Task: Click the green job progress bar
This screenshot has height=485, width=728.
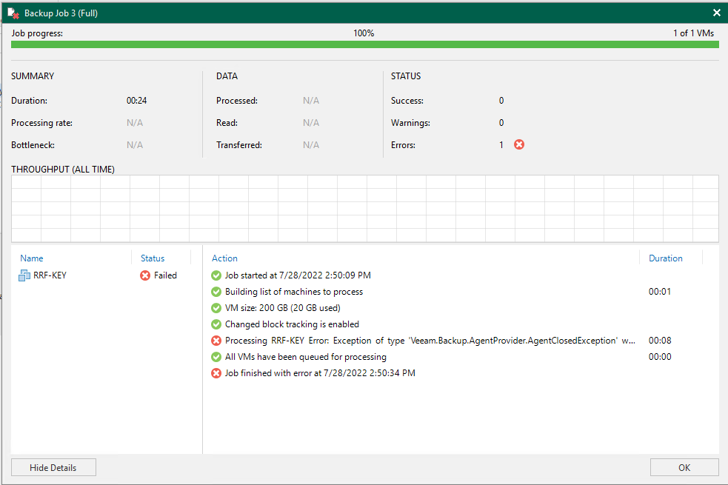Action: point(364,45)
